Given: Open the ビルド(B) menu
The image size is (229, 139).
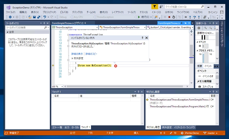Looking at the screenshot, I should (64, 12).
